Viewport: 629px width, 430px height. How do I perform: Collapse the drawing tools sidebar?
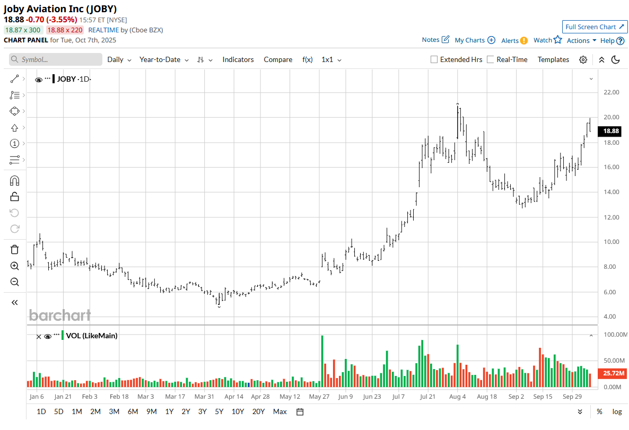click(x=14, y=302)
